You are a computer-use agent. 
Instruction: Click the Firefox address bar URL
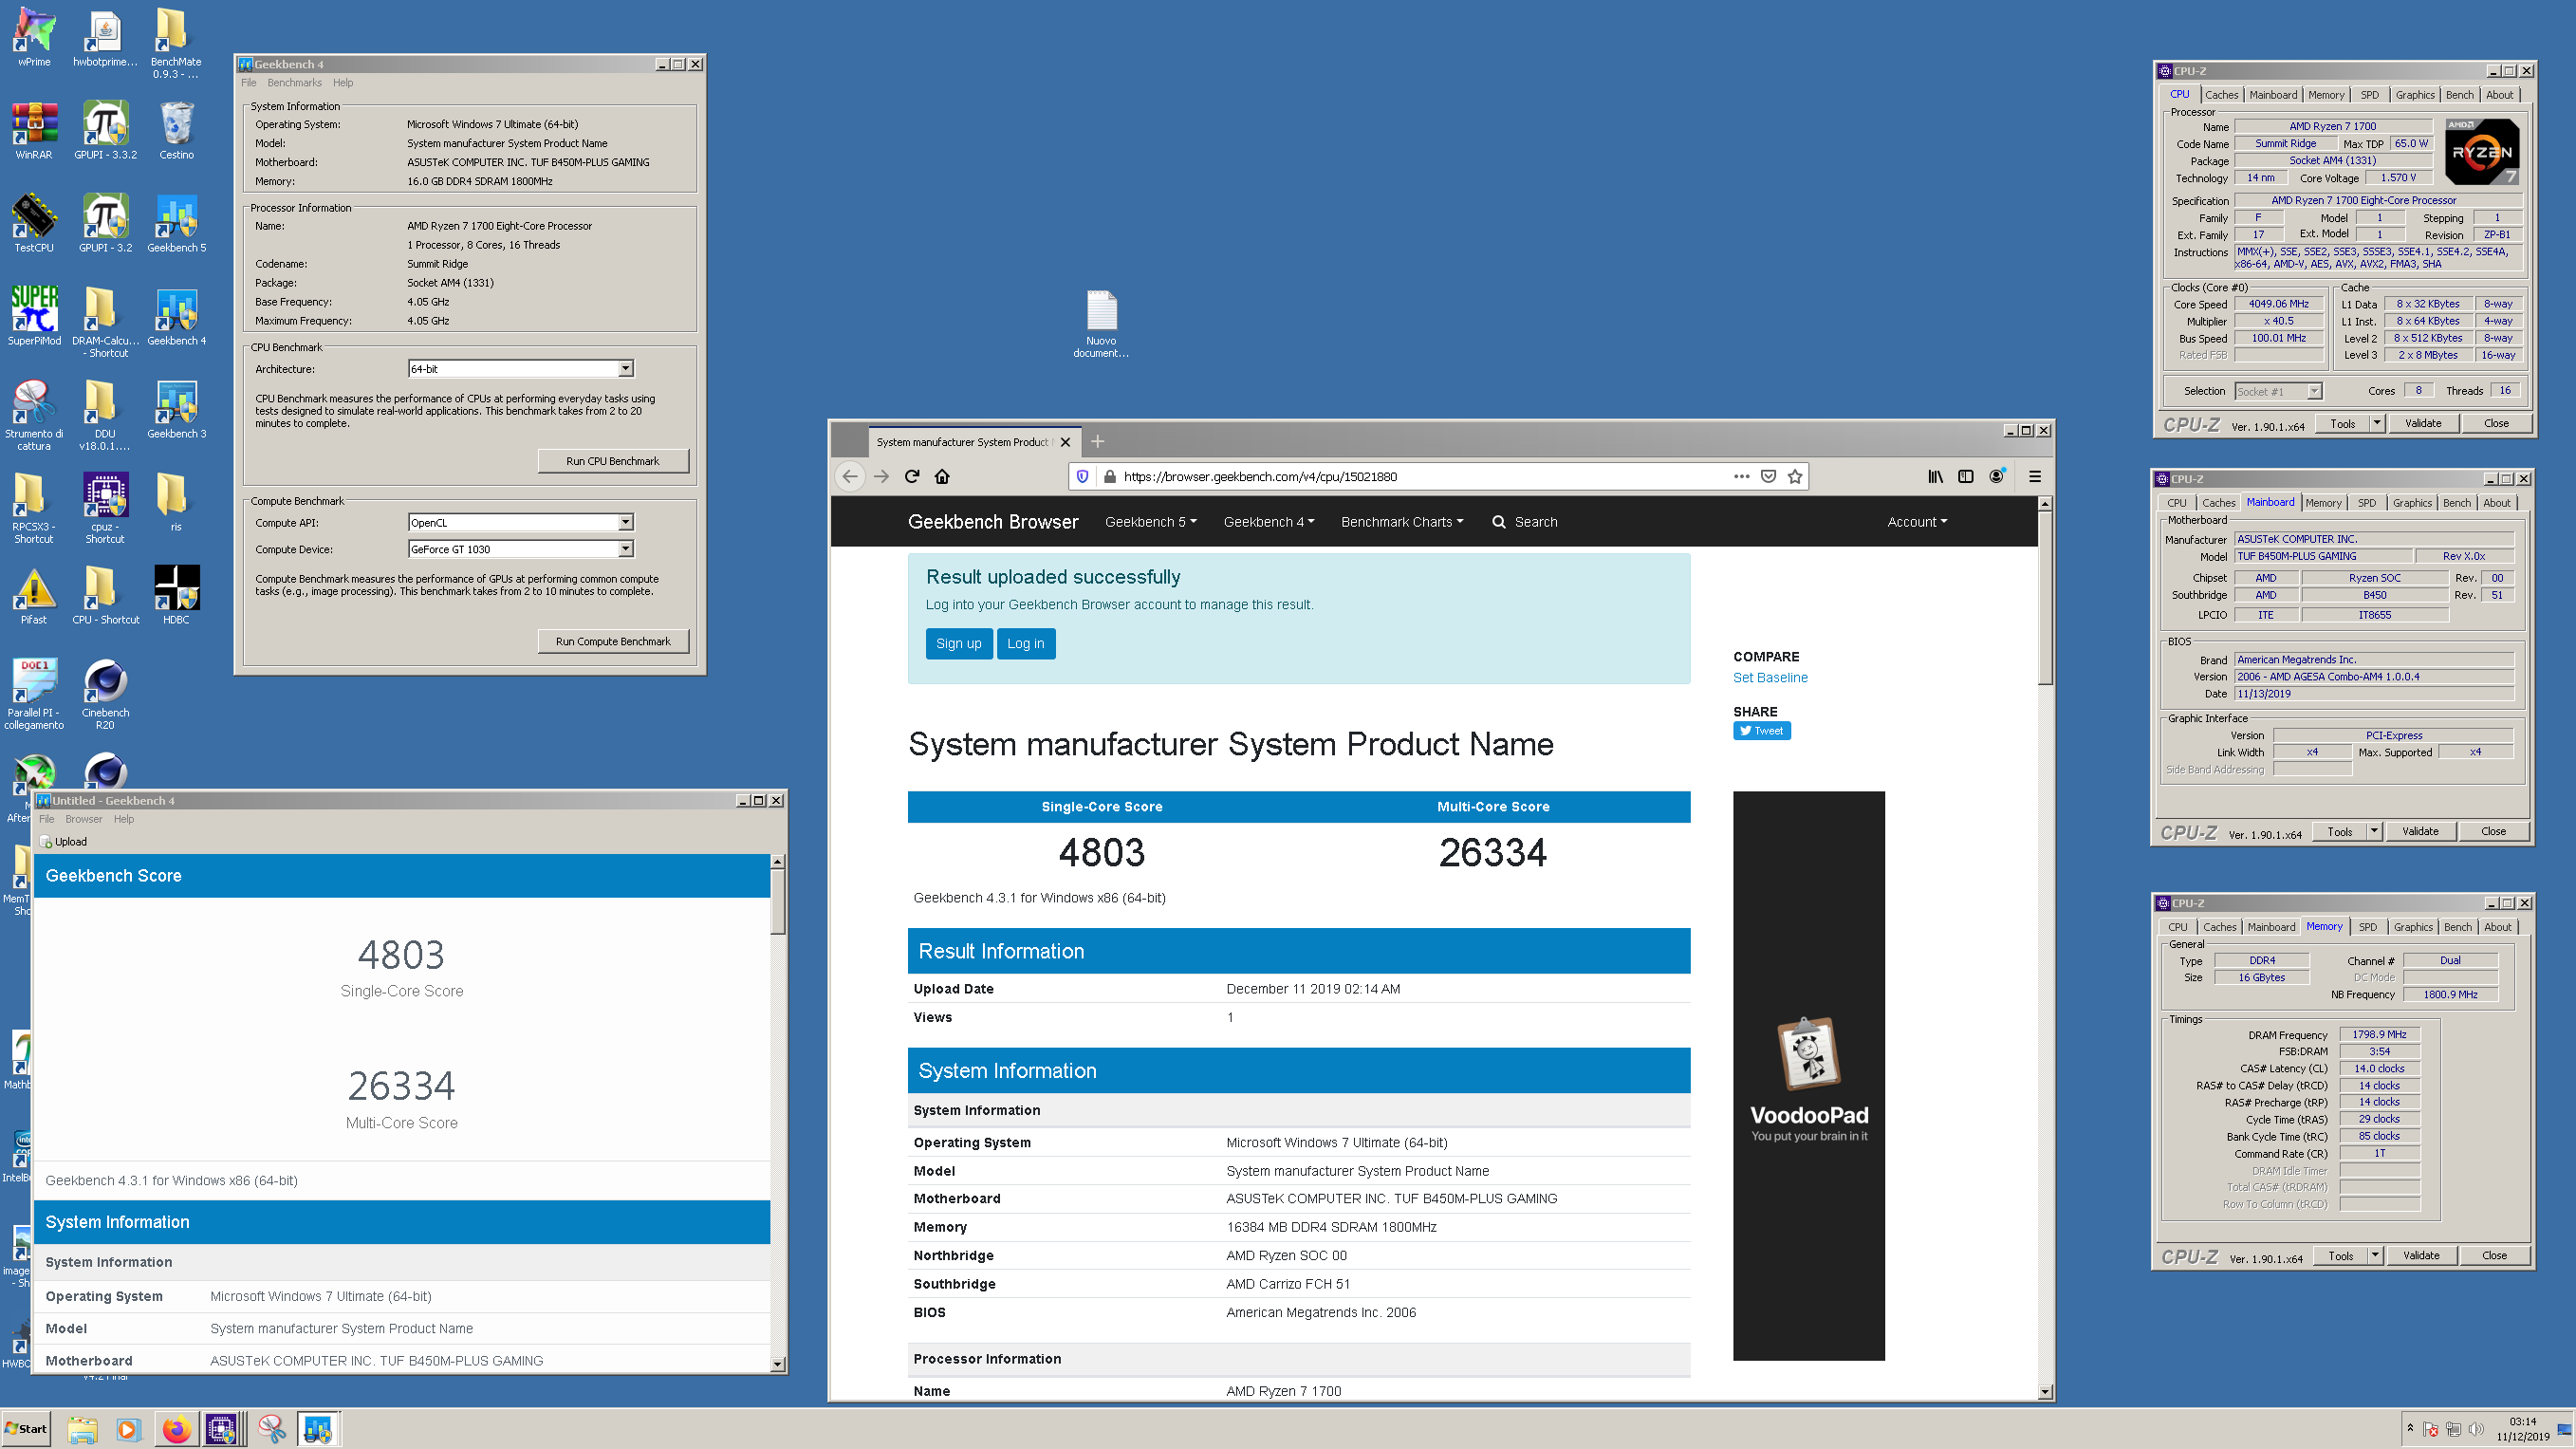coord(1260,477)
